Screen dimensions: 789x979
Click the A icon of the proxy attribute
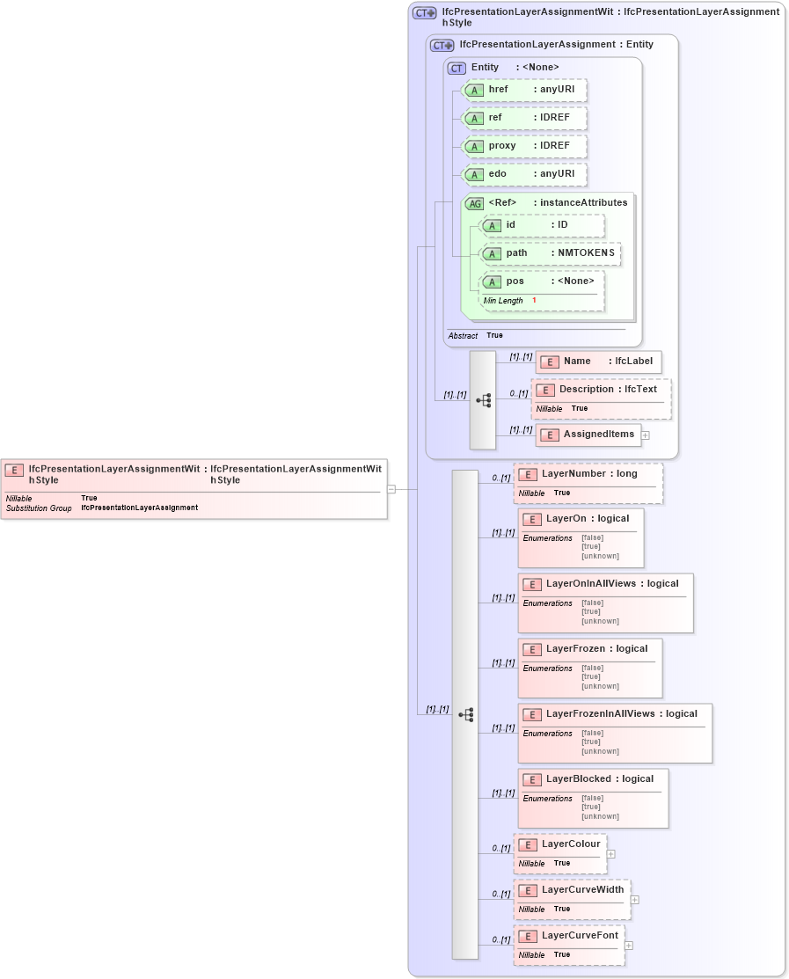point(473,146)
